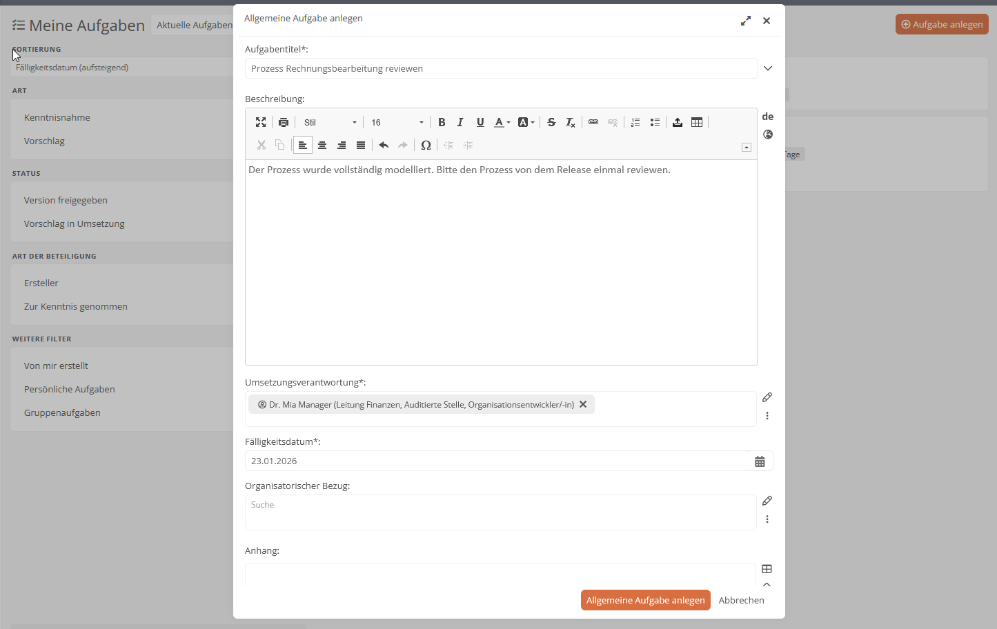The width and height of the screenshot is (997, 629).
Task: Toggle strikethrough formatting
Action: pyautogui.click(x=551, y=122)
